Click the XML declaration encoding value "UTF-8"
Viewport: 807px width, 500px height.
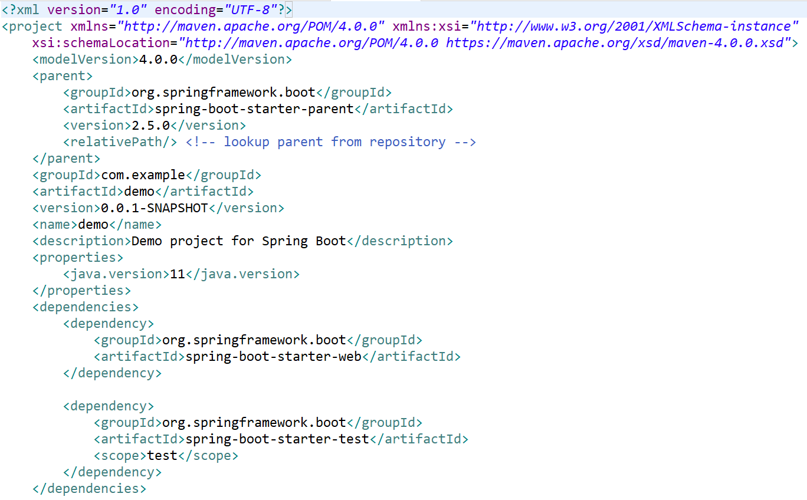(x=251, y=9)
